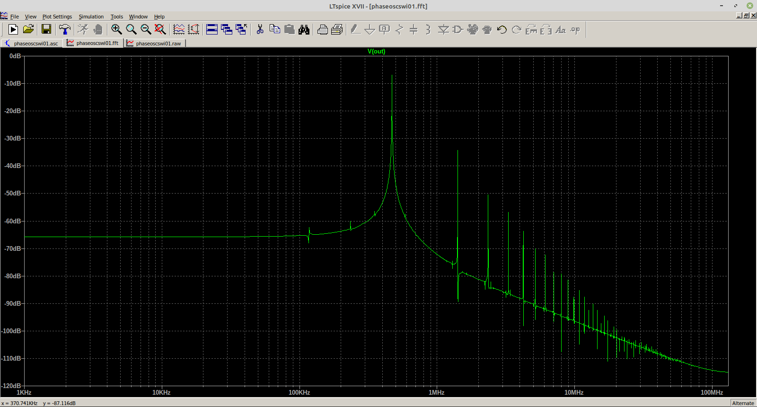Click the Undo arrow icon
The width and height of the screenshot is (757, 407).
click(x=502, y=29)
